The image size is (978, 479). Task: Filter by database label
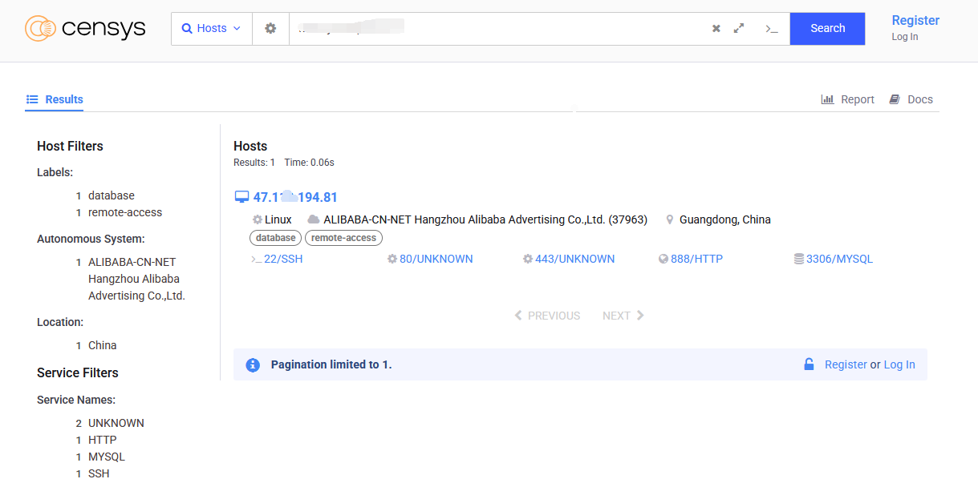coord(111,195)
